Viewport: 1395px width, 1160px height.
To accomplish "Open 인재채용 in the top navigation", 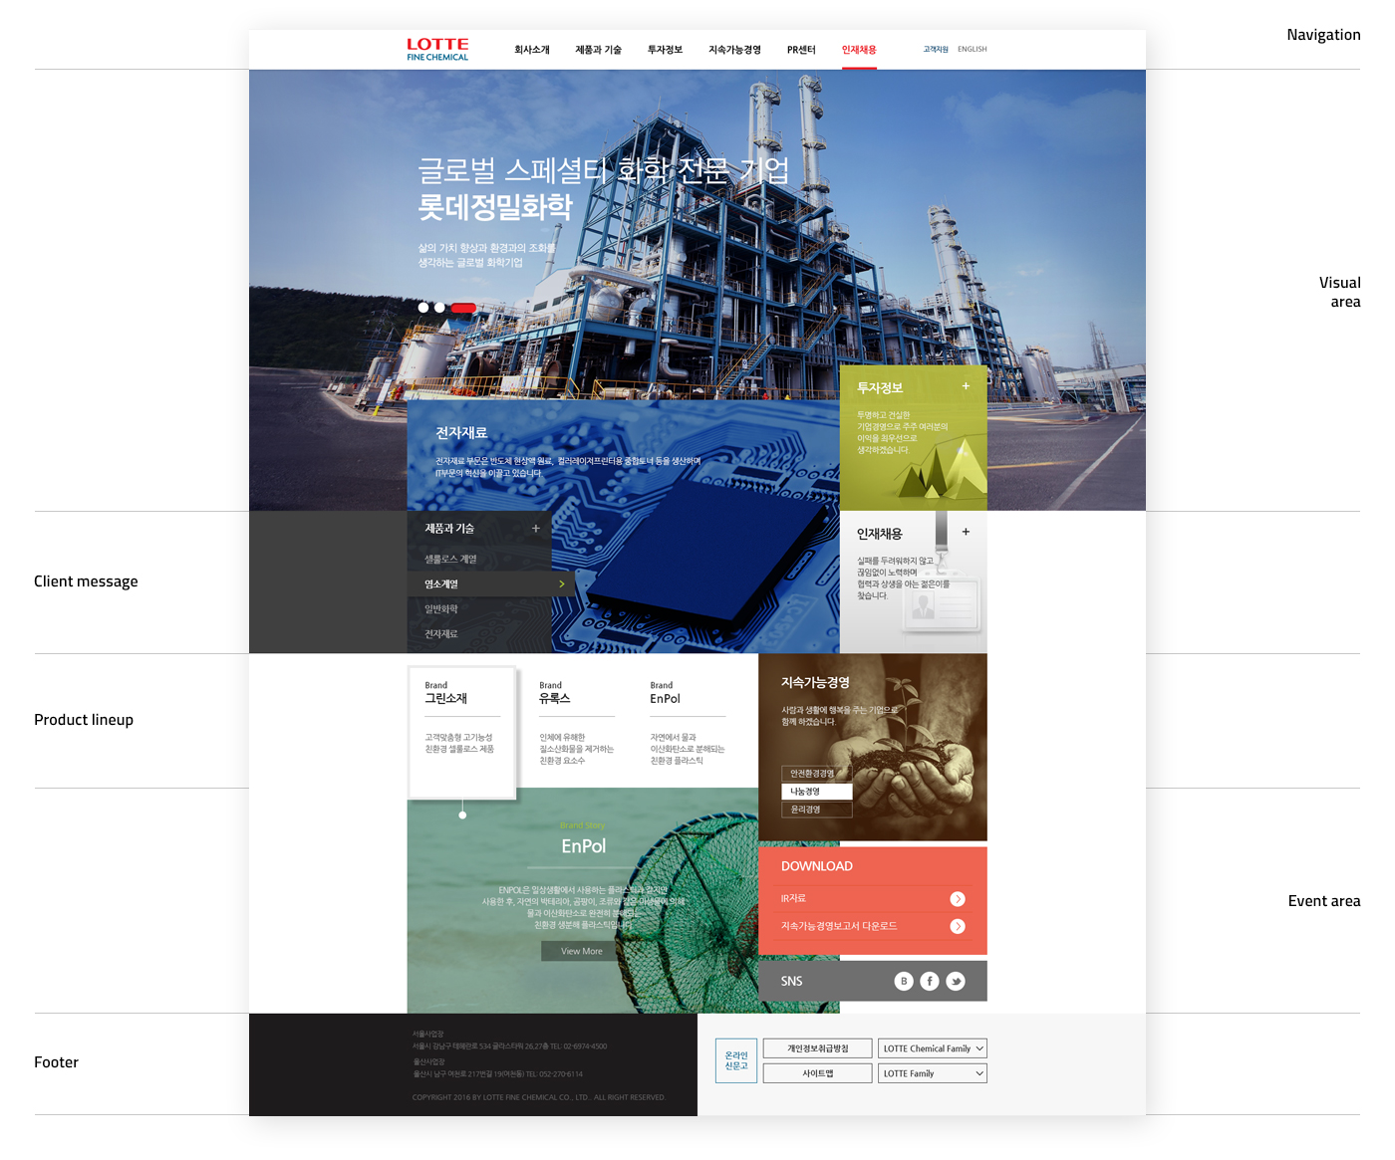I will pyautogui.click(x=859, y=50).
